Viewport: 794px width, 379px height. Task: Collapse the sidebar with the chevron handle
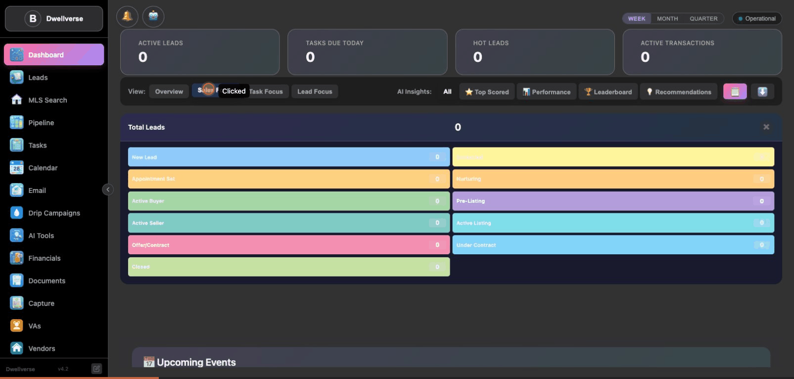[108, 189]
